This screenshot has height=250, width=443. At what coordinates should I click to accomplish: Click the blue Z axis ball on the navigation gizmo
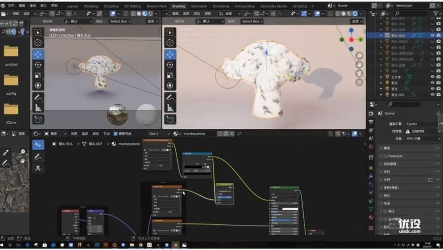point(351,30)
